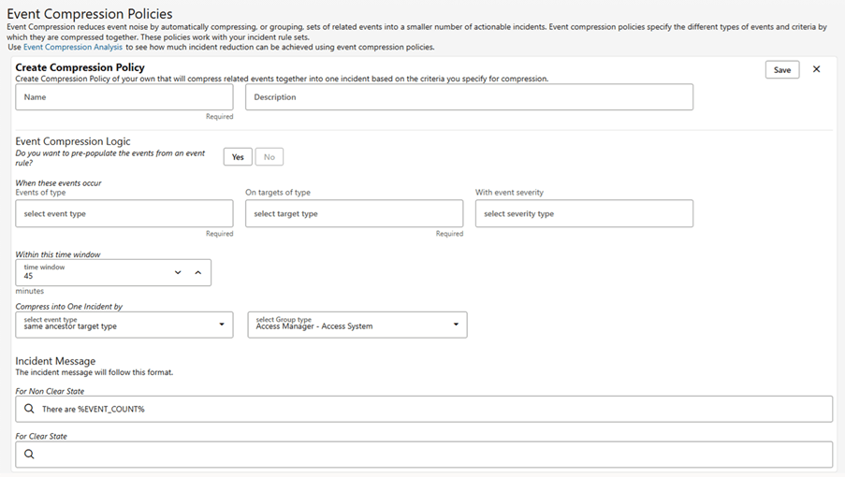The height and width of the screenshot is (477, 845).
Task: Click the Event Compression Policies page title
Action: tap(90, 14)
